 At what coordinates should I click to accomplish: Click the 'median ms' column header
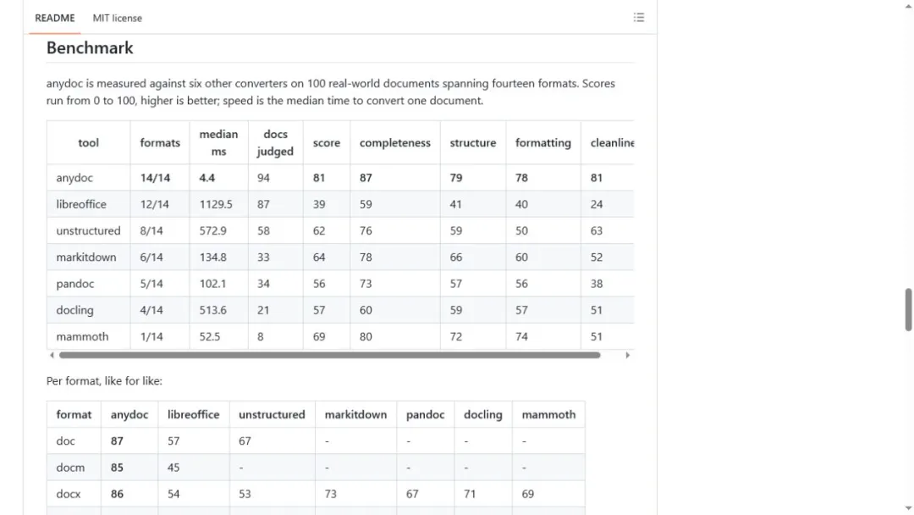pos(218,143)
